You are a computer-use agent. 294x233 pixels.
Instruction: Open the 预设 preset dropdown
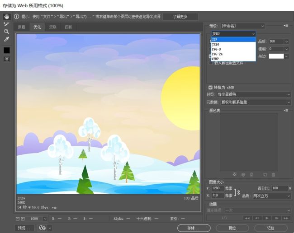pyautogui.click(x=242, y=26)
